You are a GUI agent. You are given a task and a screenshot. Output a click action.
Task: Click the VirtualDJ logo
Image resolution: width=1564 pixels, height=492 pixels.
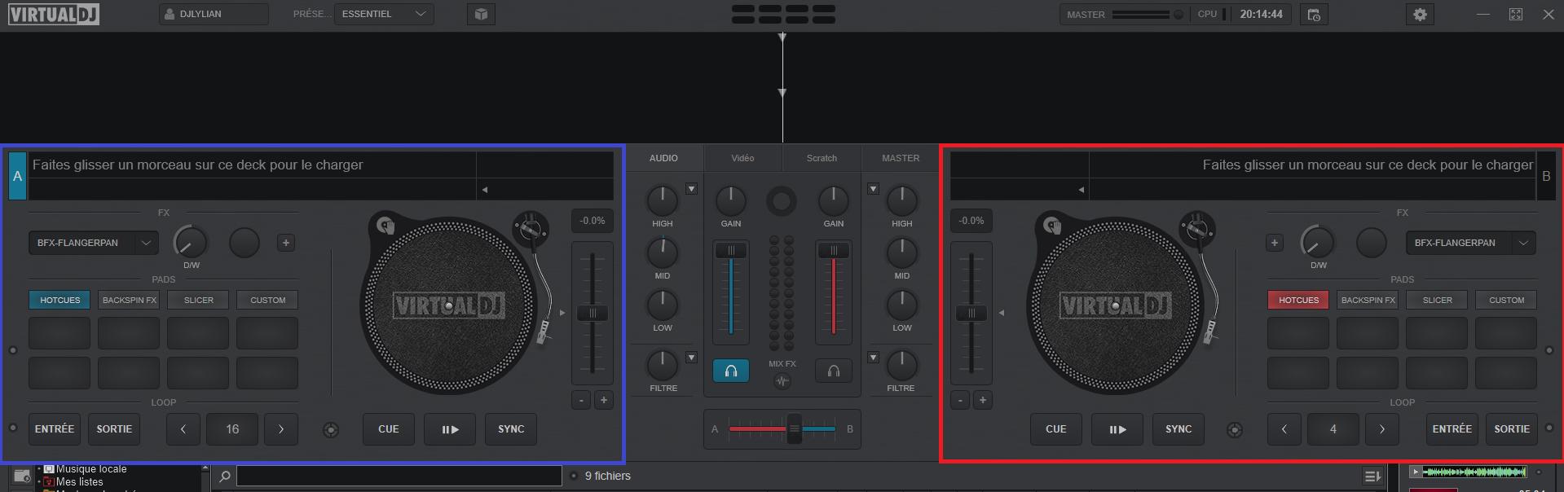54,14
